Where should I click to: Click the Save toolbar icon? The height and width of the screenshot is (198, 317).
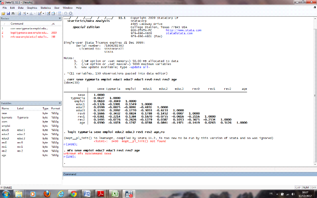point(8,13)
